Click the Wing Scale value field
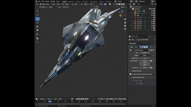 click(144, 68)
